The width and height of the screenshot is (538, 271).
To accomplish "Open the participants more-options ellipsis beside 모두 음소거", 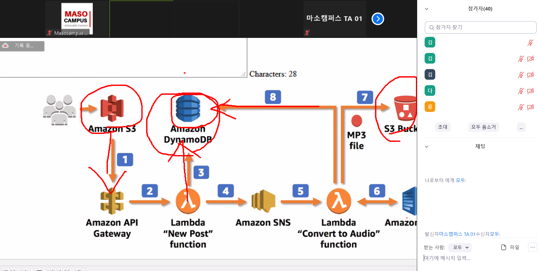I will (x=521, y=127).
